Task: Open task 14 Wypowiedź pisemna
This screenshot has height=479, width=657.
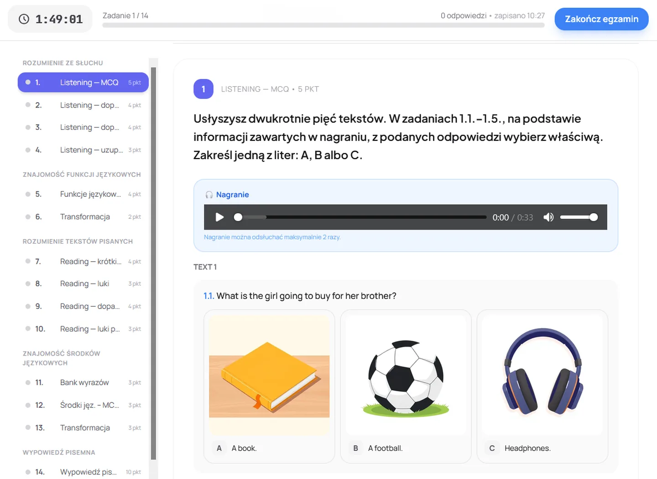Action: pyautogui.click(x=83, y=472)
